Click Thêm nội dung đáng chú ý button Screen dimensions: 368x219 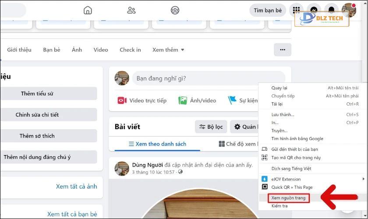48,157
